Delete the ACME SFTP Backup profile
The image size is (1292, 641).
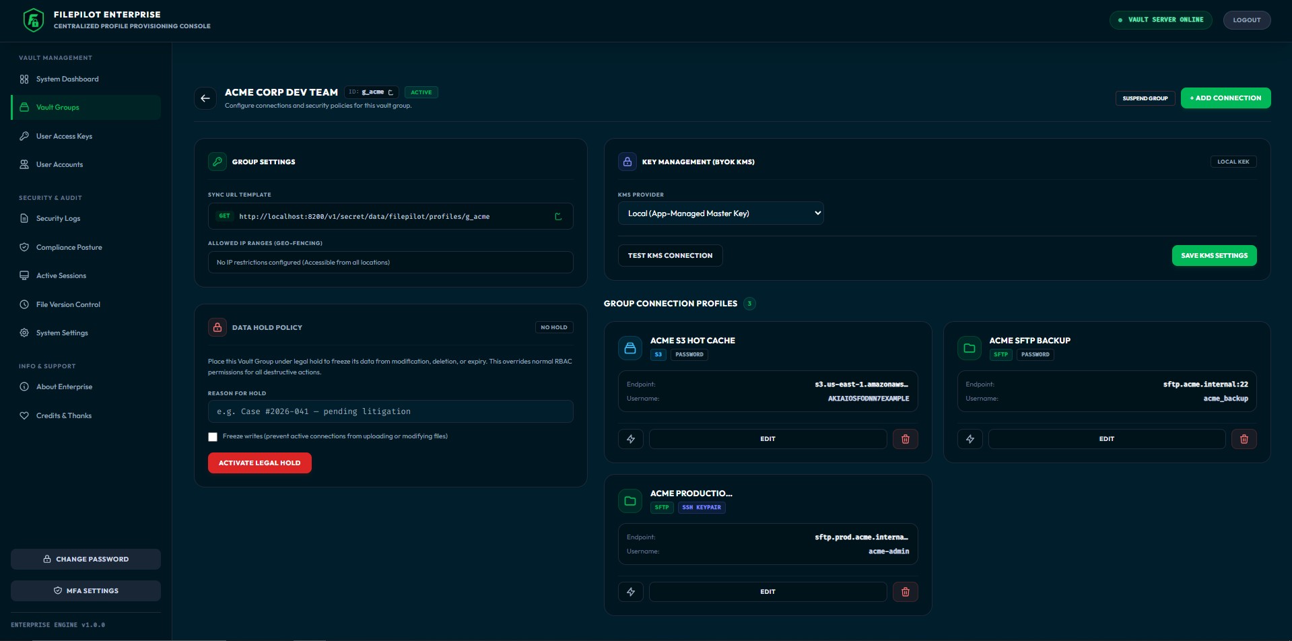click(1244, 439)
